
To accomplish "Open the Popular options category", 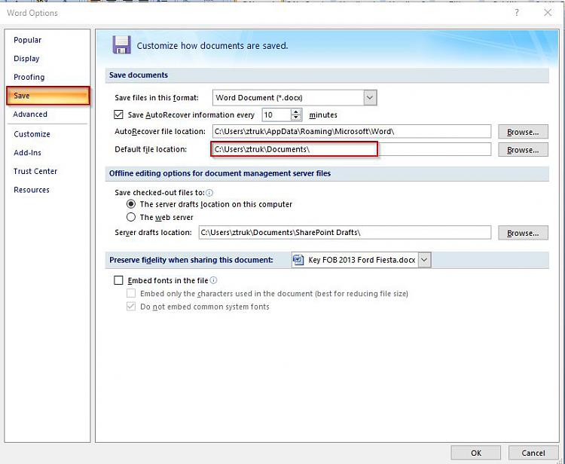I will point(27,40).
